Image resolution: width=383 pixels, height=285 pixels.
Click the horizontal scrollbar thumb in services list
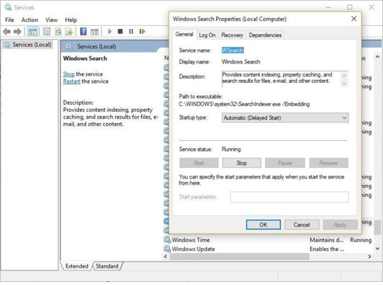click(239, 256)
